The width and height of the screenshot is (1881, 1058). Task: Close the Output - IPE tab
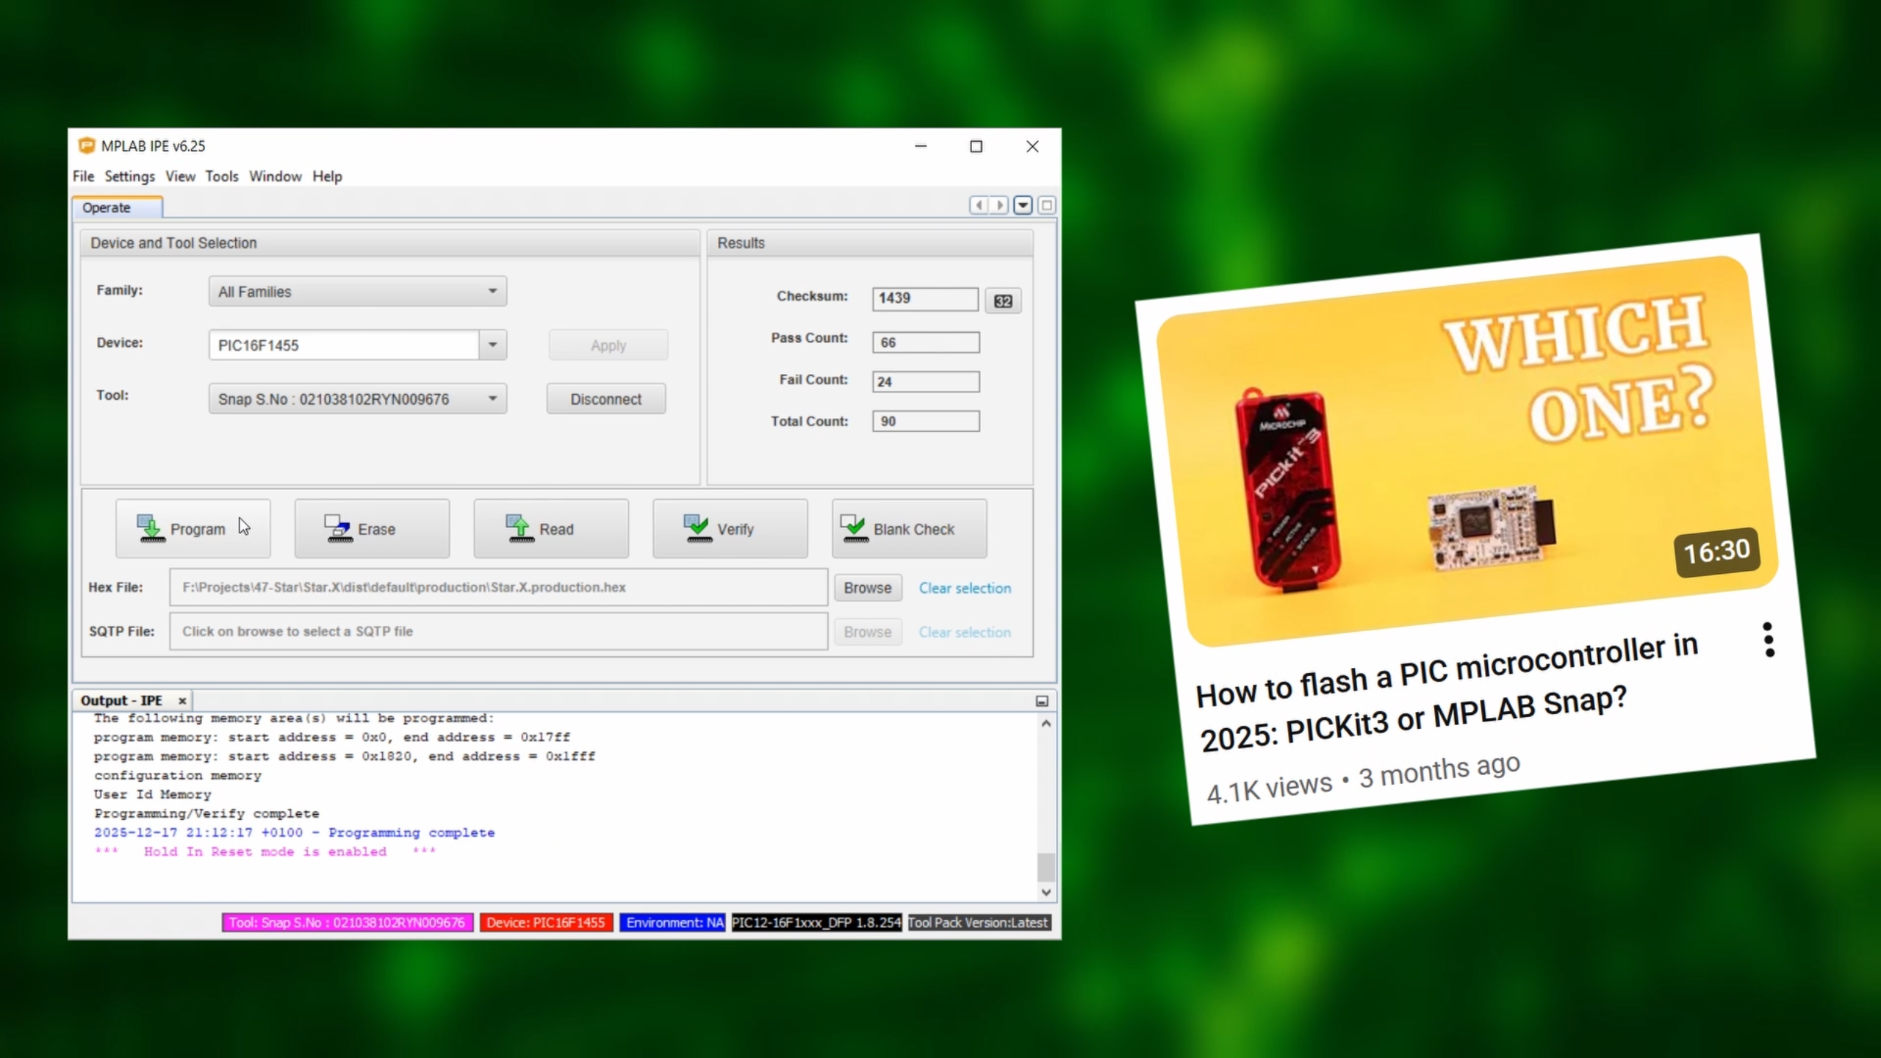182,701
